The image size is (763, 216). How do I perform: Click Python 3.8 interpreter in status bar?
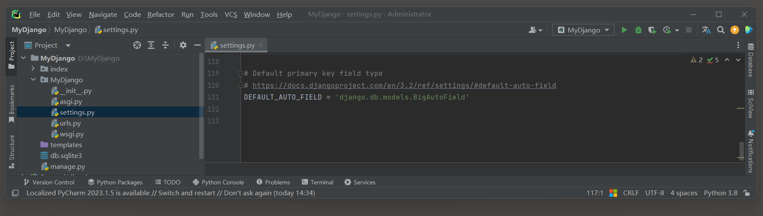click(720, 193)
